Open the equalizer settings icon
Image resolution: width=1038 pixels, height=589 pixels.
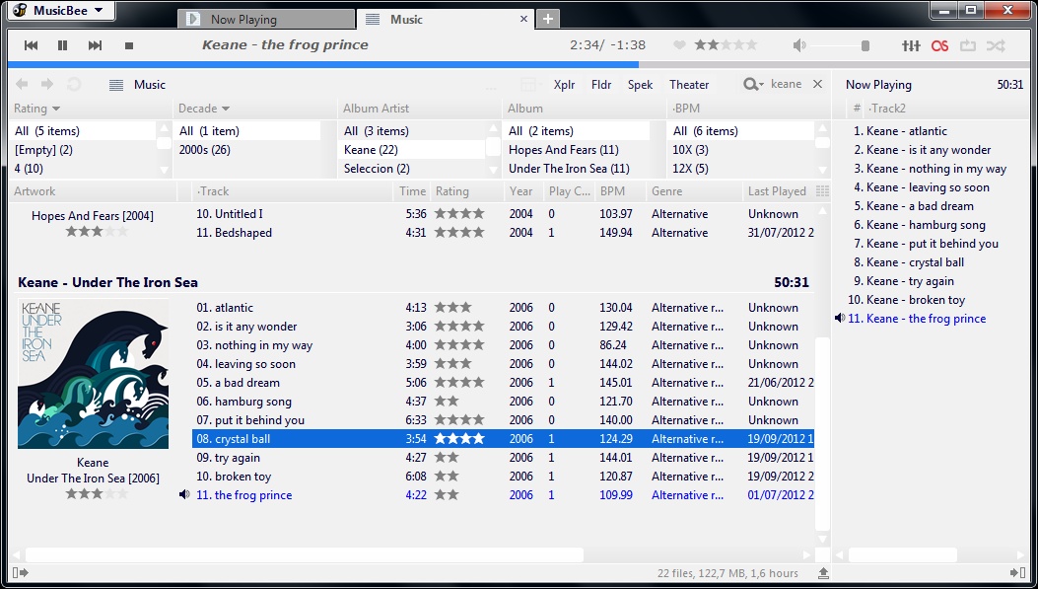click(x=911, y=45)
